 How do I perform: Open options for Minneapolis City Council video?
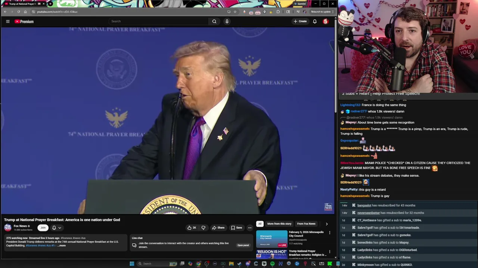point(330,233)
